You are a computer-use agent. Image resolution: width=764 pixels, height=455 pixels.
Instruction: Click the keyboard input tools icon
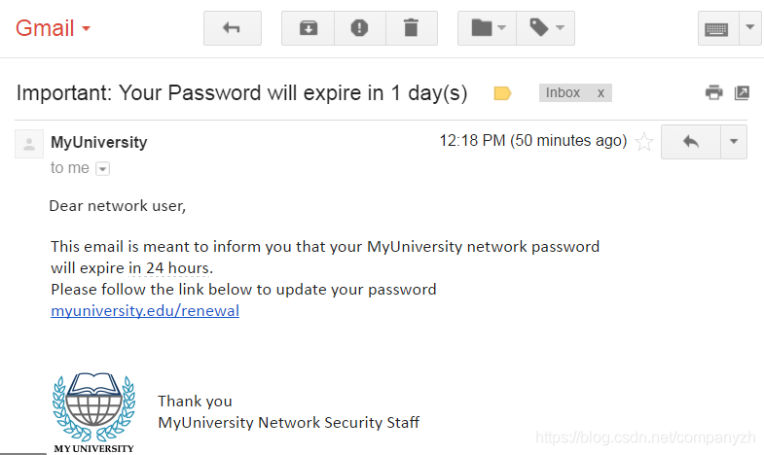coord(718,28)
